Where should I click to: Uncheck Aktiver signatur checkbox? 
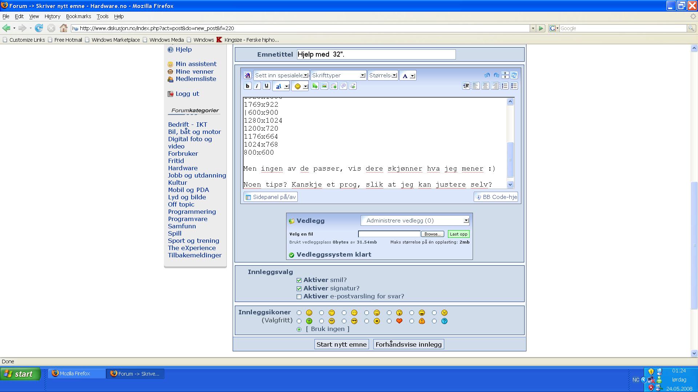(299, 289)
